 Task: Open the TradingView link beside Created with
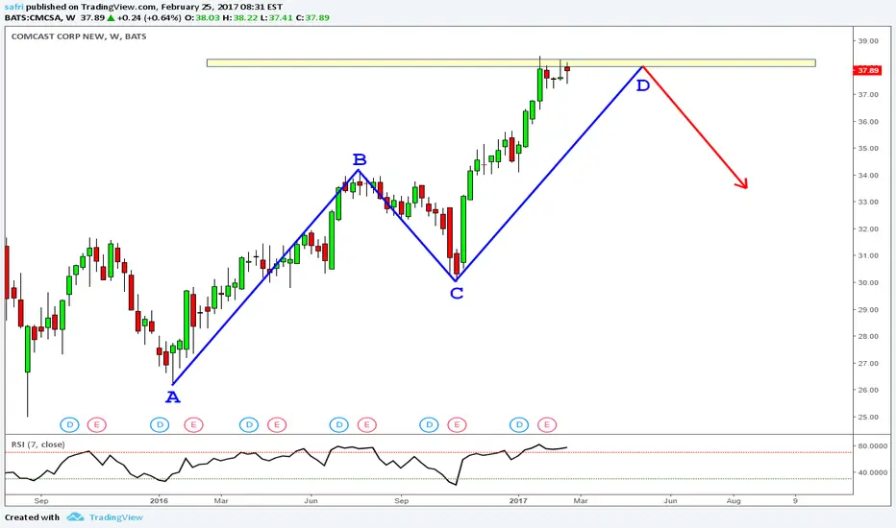click(116, 517)
